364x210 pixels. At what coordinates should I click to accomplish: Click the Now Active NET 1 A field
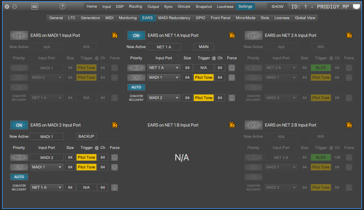point(164,47)
